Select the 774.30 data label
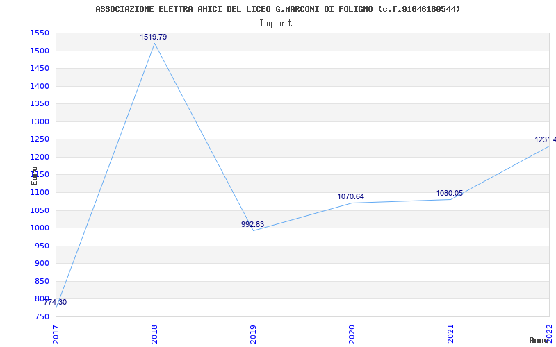The height and width of the screenshot is (347, 556). point(56,302)
